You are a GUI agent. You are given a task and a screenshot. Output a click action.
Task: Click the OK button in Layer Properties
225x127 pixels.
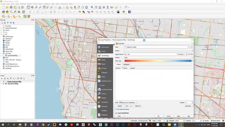(159, 116)
